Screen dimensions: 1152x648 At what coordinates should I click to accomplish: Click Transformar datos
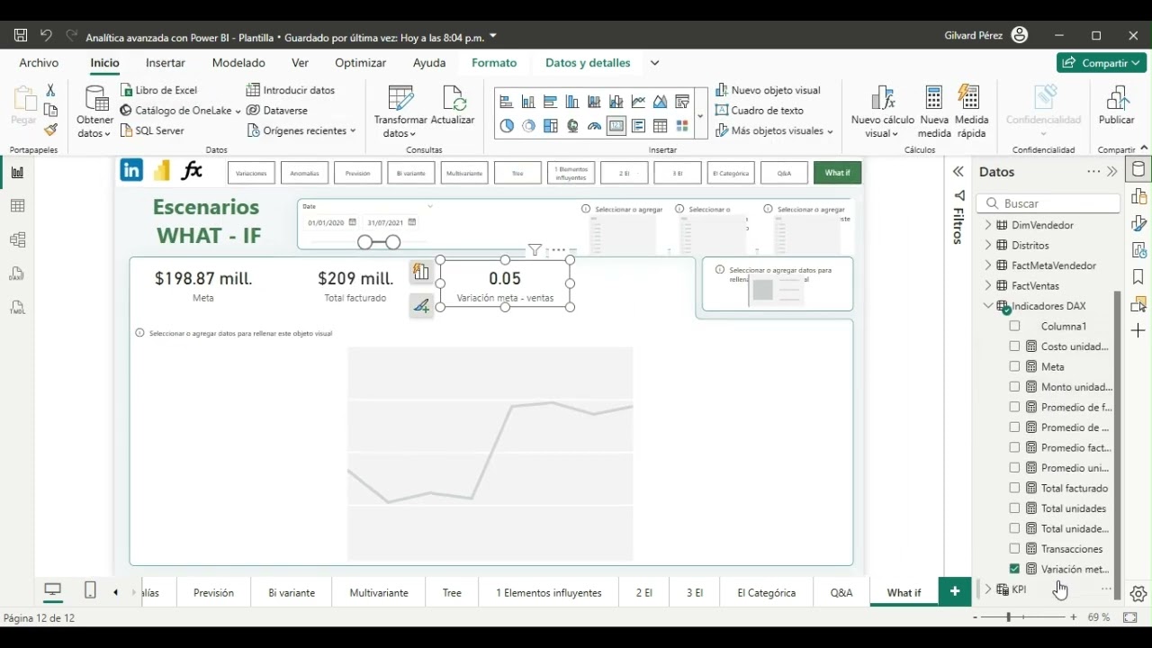[400, 112]
